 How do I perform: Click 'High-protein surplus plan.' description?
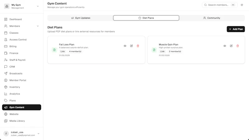pyautogui.click(x=171, y=48)
